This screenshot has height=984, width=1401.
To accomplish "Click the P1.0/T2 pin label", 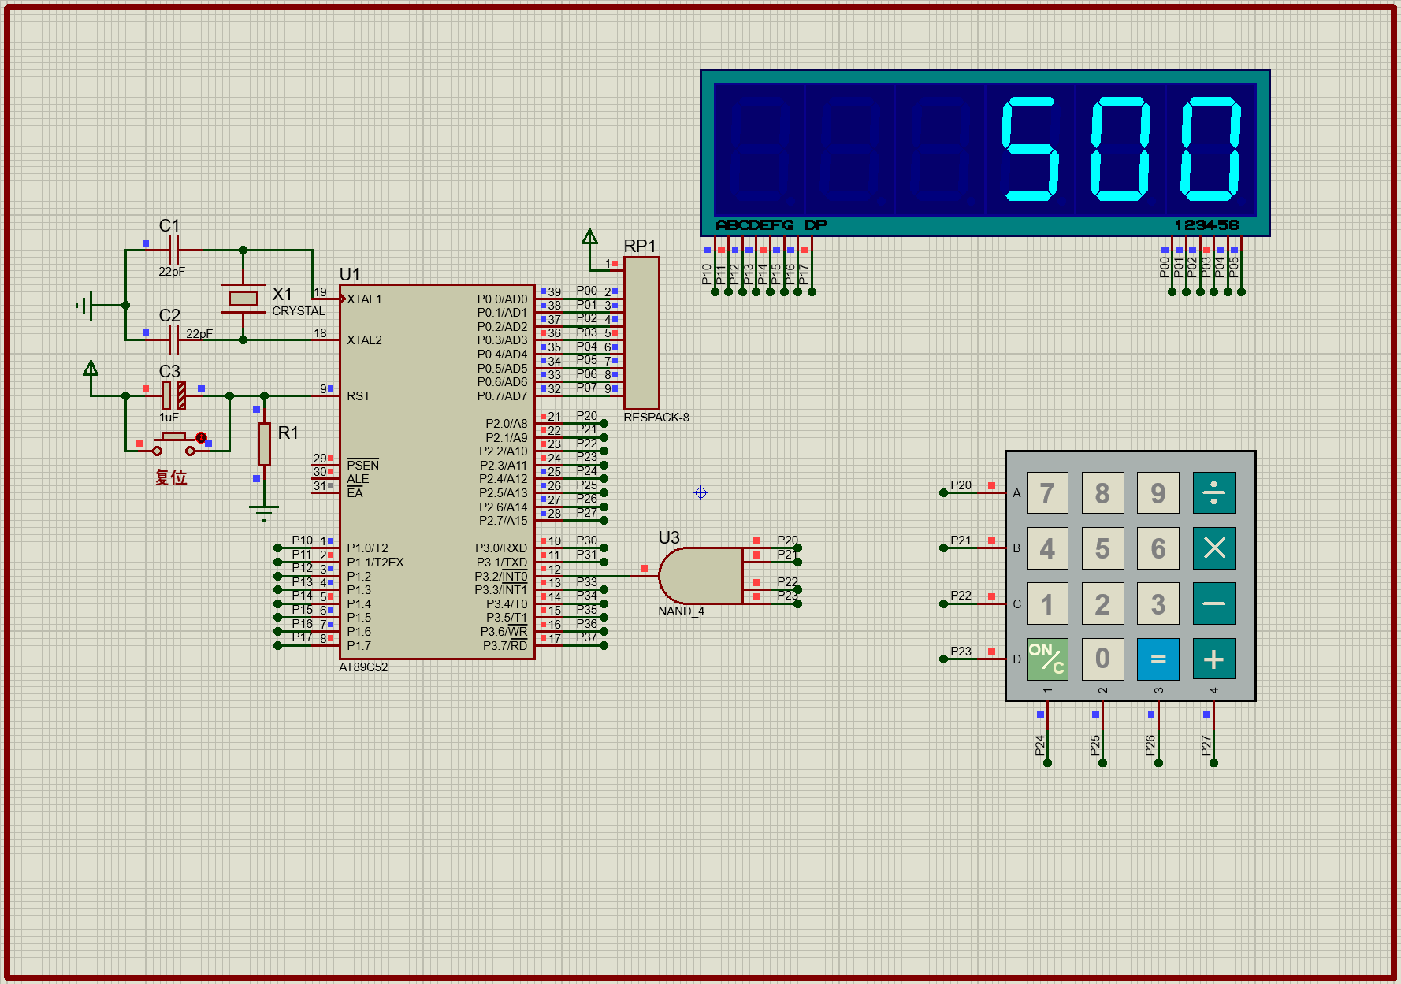I will click(x=367, y=548).
